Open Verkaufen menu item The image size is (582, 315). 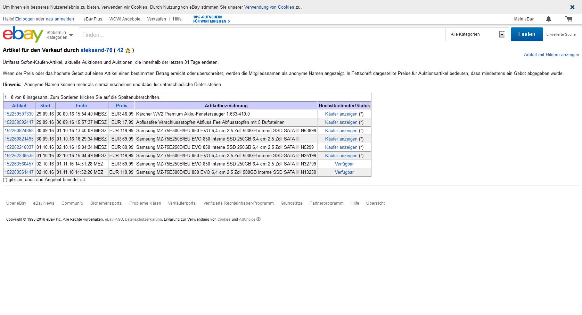156,19
